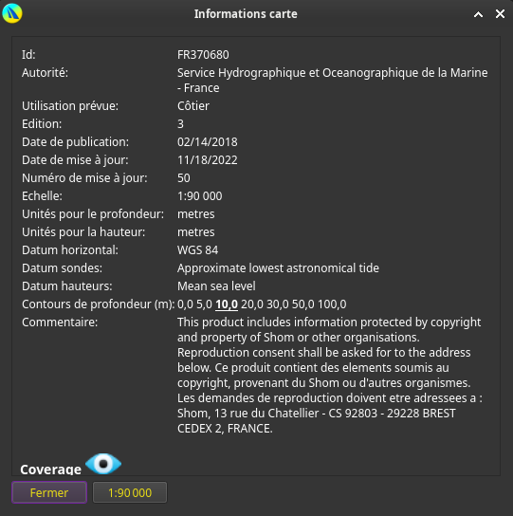Click the Echelle value 1:90 000 in list
The image size is (513, 516).
[x=200, y=196]
